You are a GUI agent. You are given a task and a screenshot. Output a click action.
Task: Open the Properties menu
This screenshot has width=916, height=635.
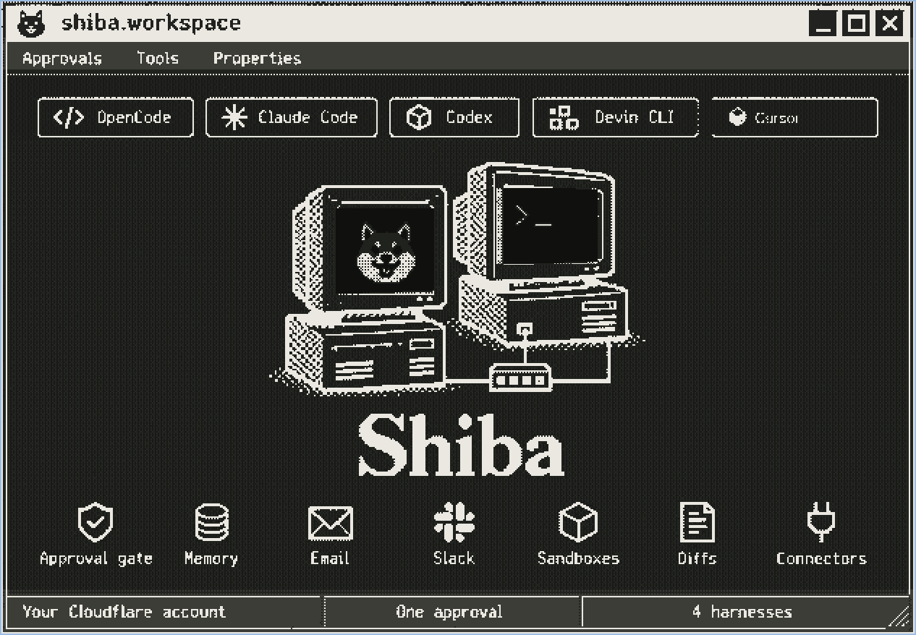coord(257,59)
